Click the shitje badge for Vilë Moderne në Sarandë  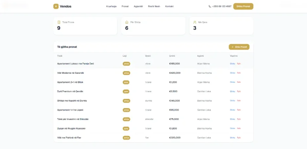click(x=126, y=73)
